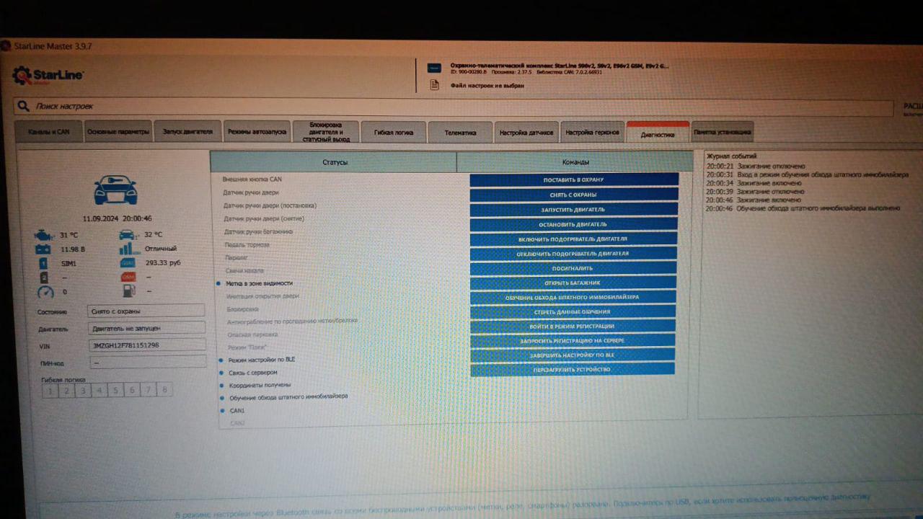Click Открыть багажник button
The width and height of the screenshot is (923, 519).
(x=573, y=283)
